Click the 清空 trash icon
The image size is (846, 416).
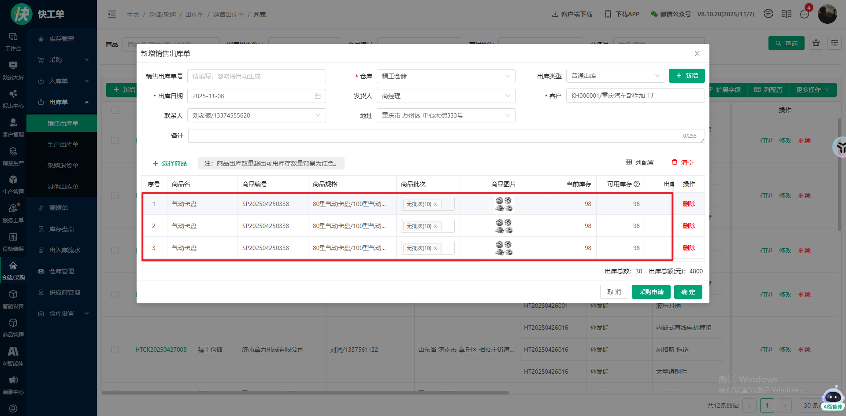tap(675, 162)
